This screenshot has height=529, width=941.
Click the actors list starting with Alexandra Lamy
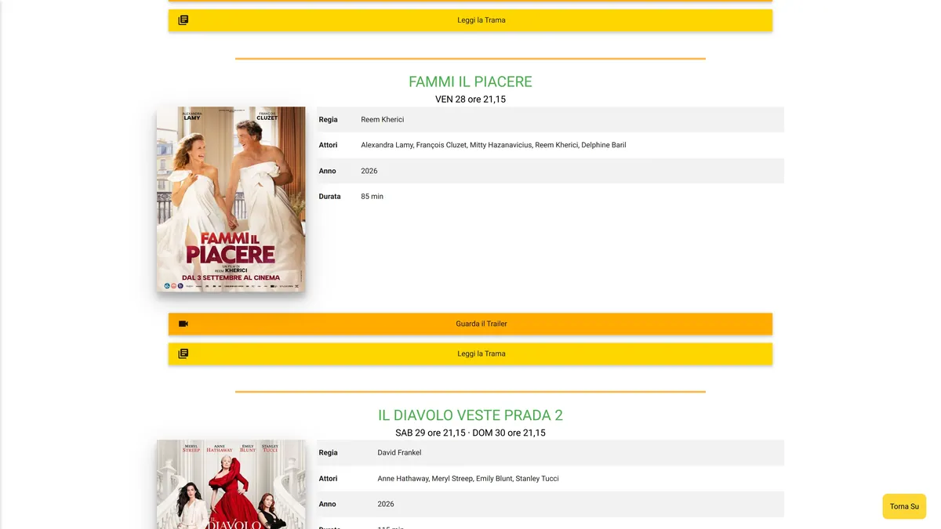tap(493, 145)
